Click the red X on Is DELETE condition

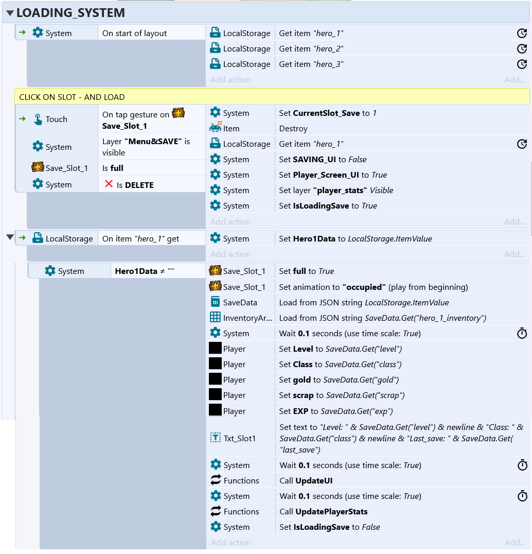[109, 184]
